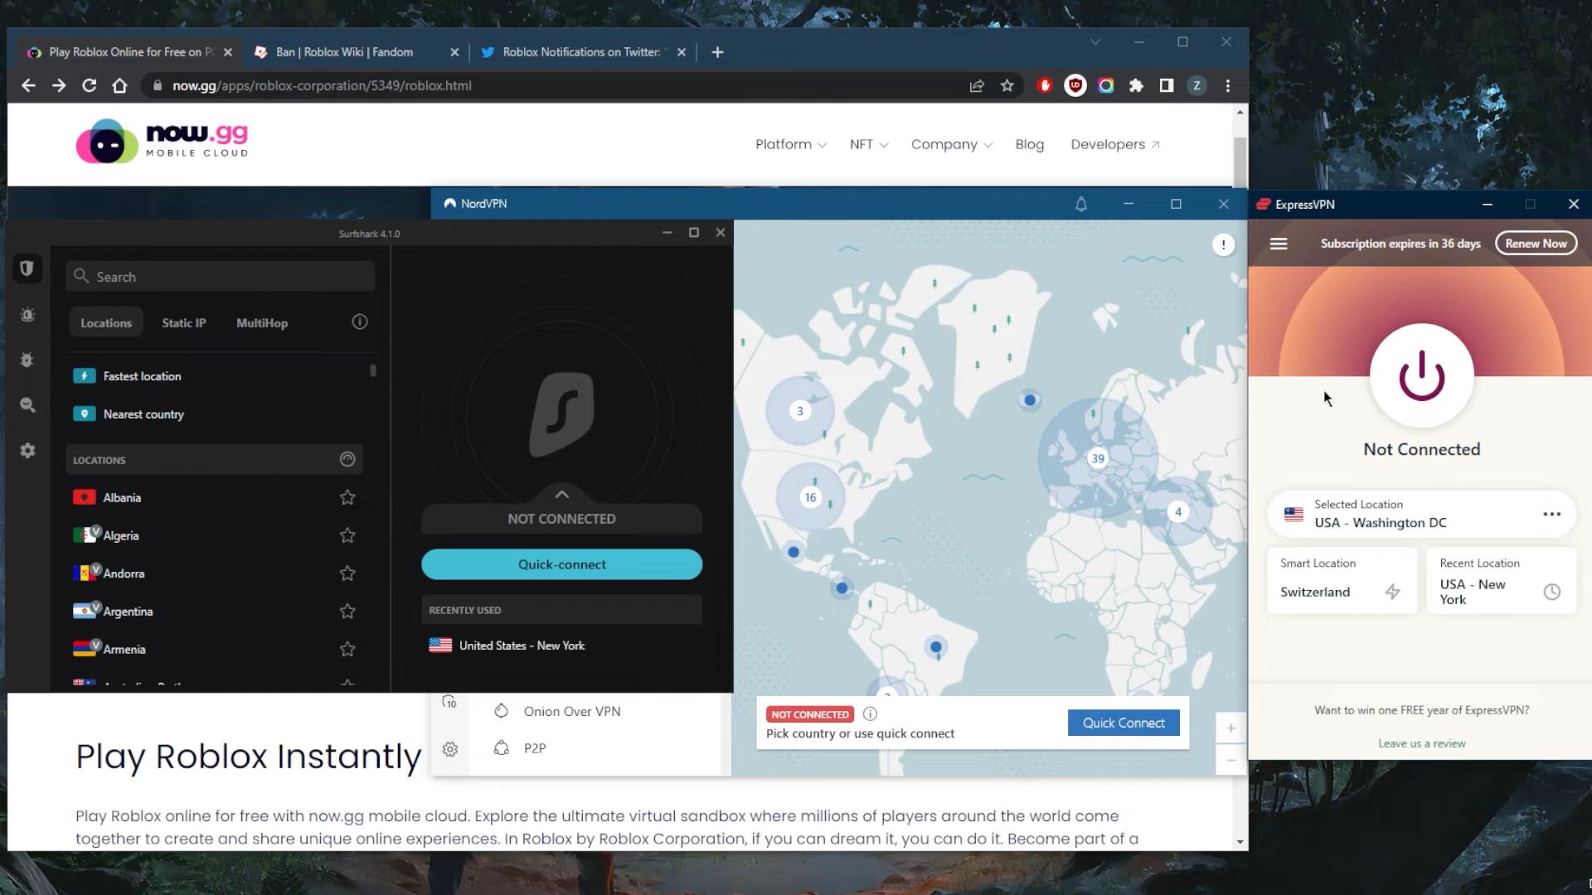Open Surfshark settings gear sidebar icon
Viewport: 1592px width, 895px height.
(x=27, y=450)
